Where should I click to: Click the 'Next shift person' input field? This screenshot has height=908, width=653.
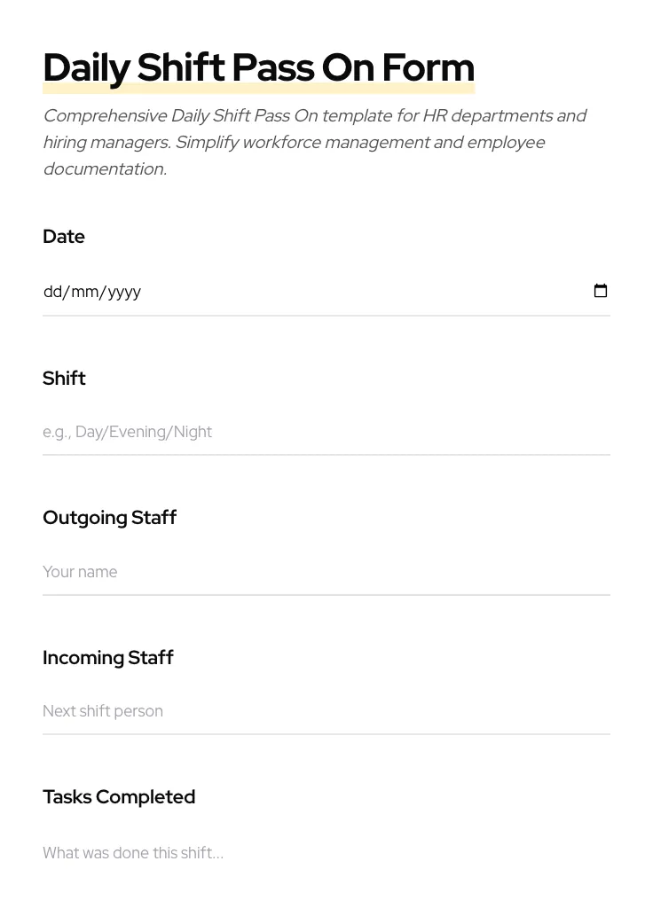coord(326,711)
